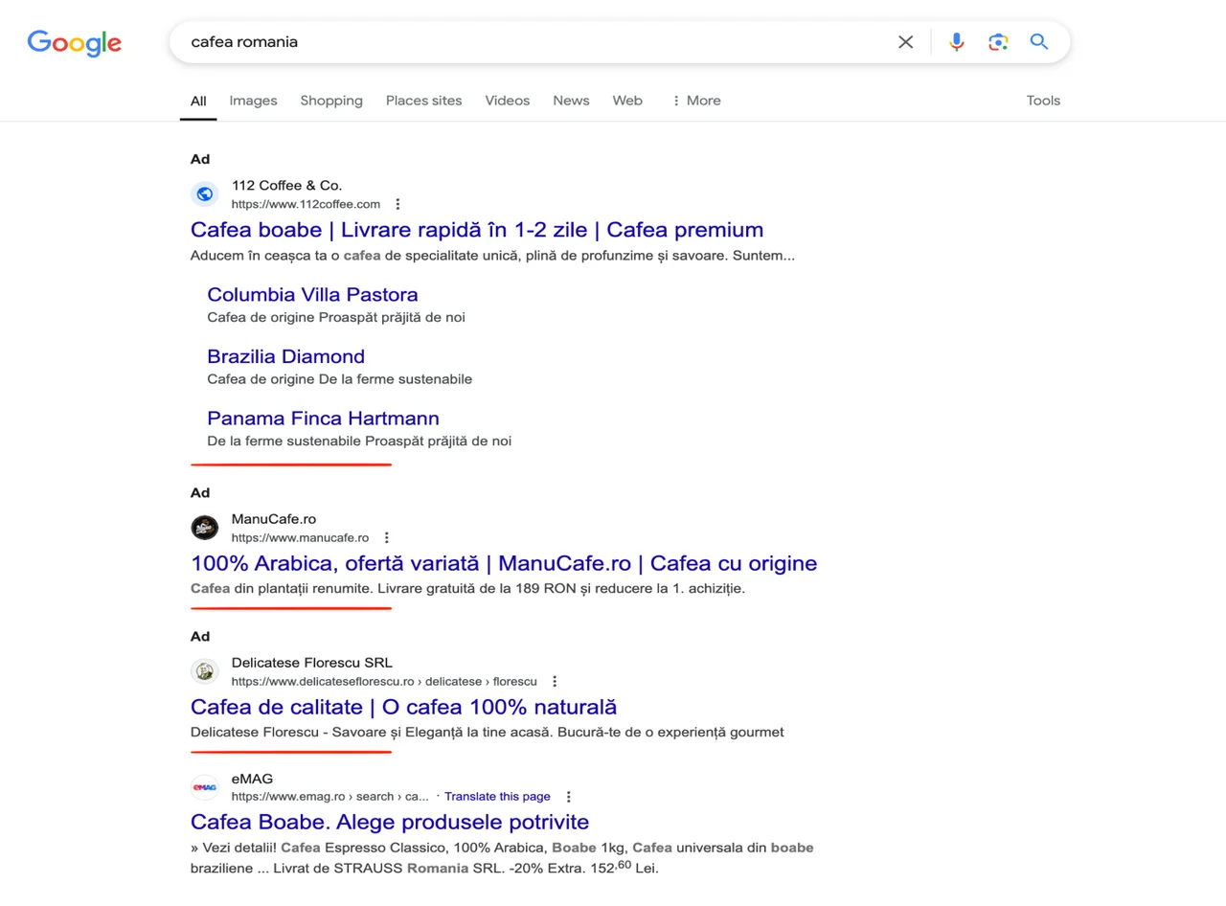The width and height of the screenshot is (1226, 906).
Task: Switch to the Images tab
Action: tap(253, 101)
